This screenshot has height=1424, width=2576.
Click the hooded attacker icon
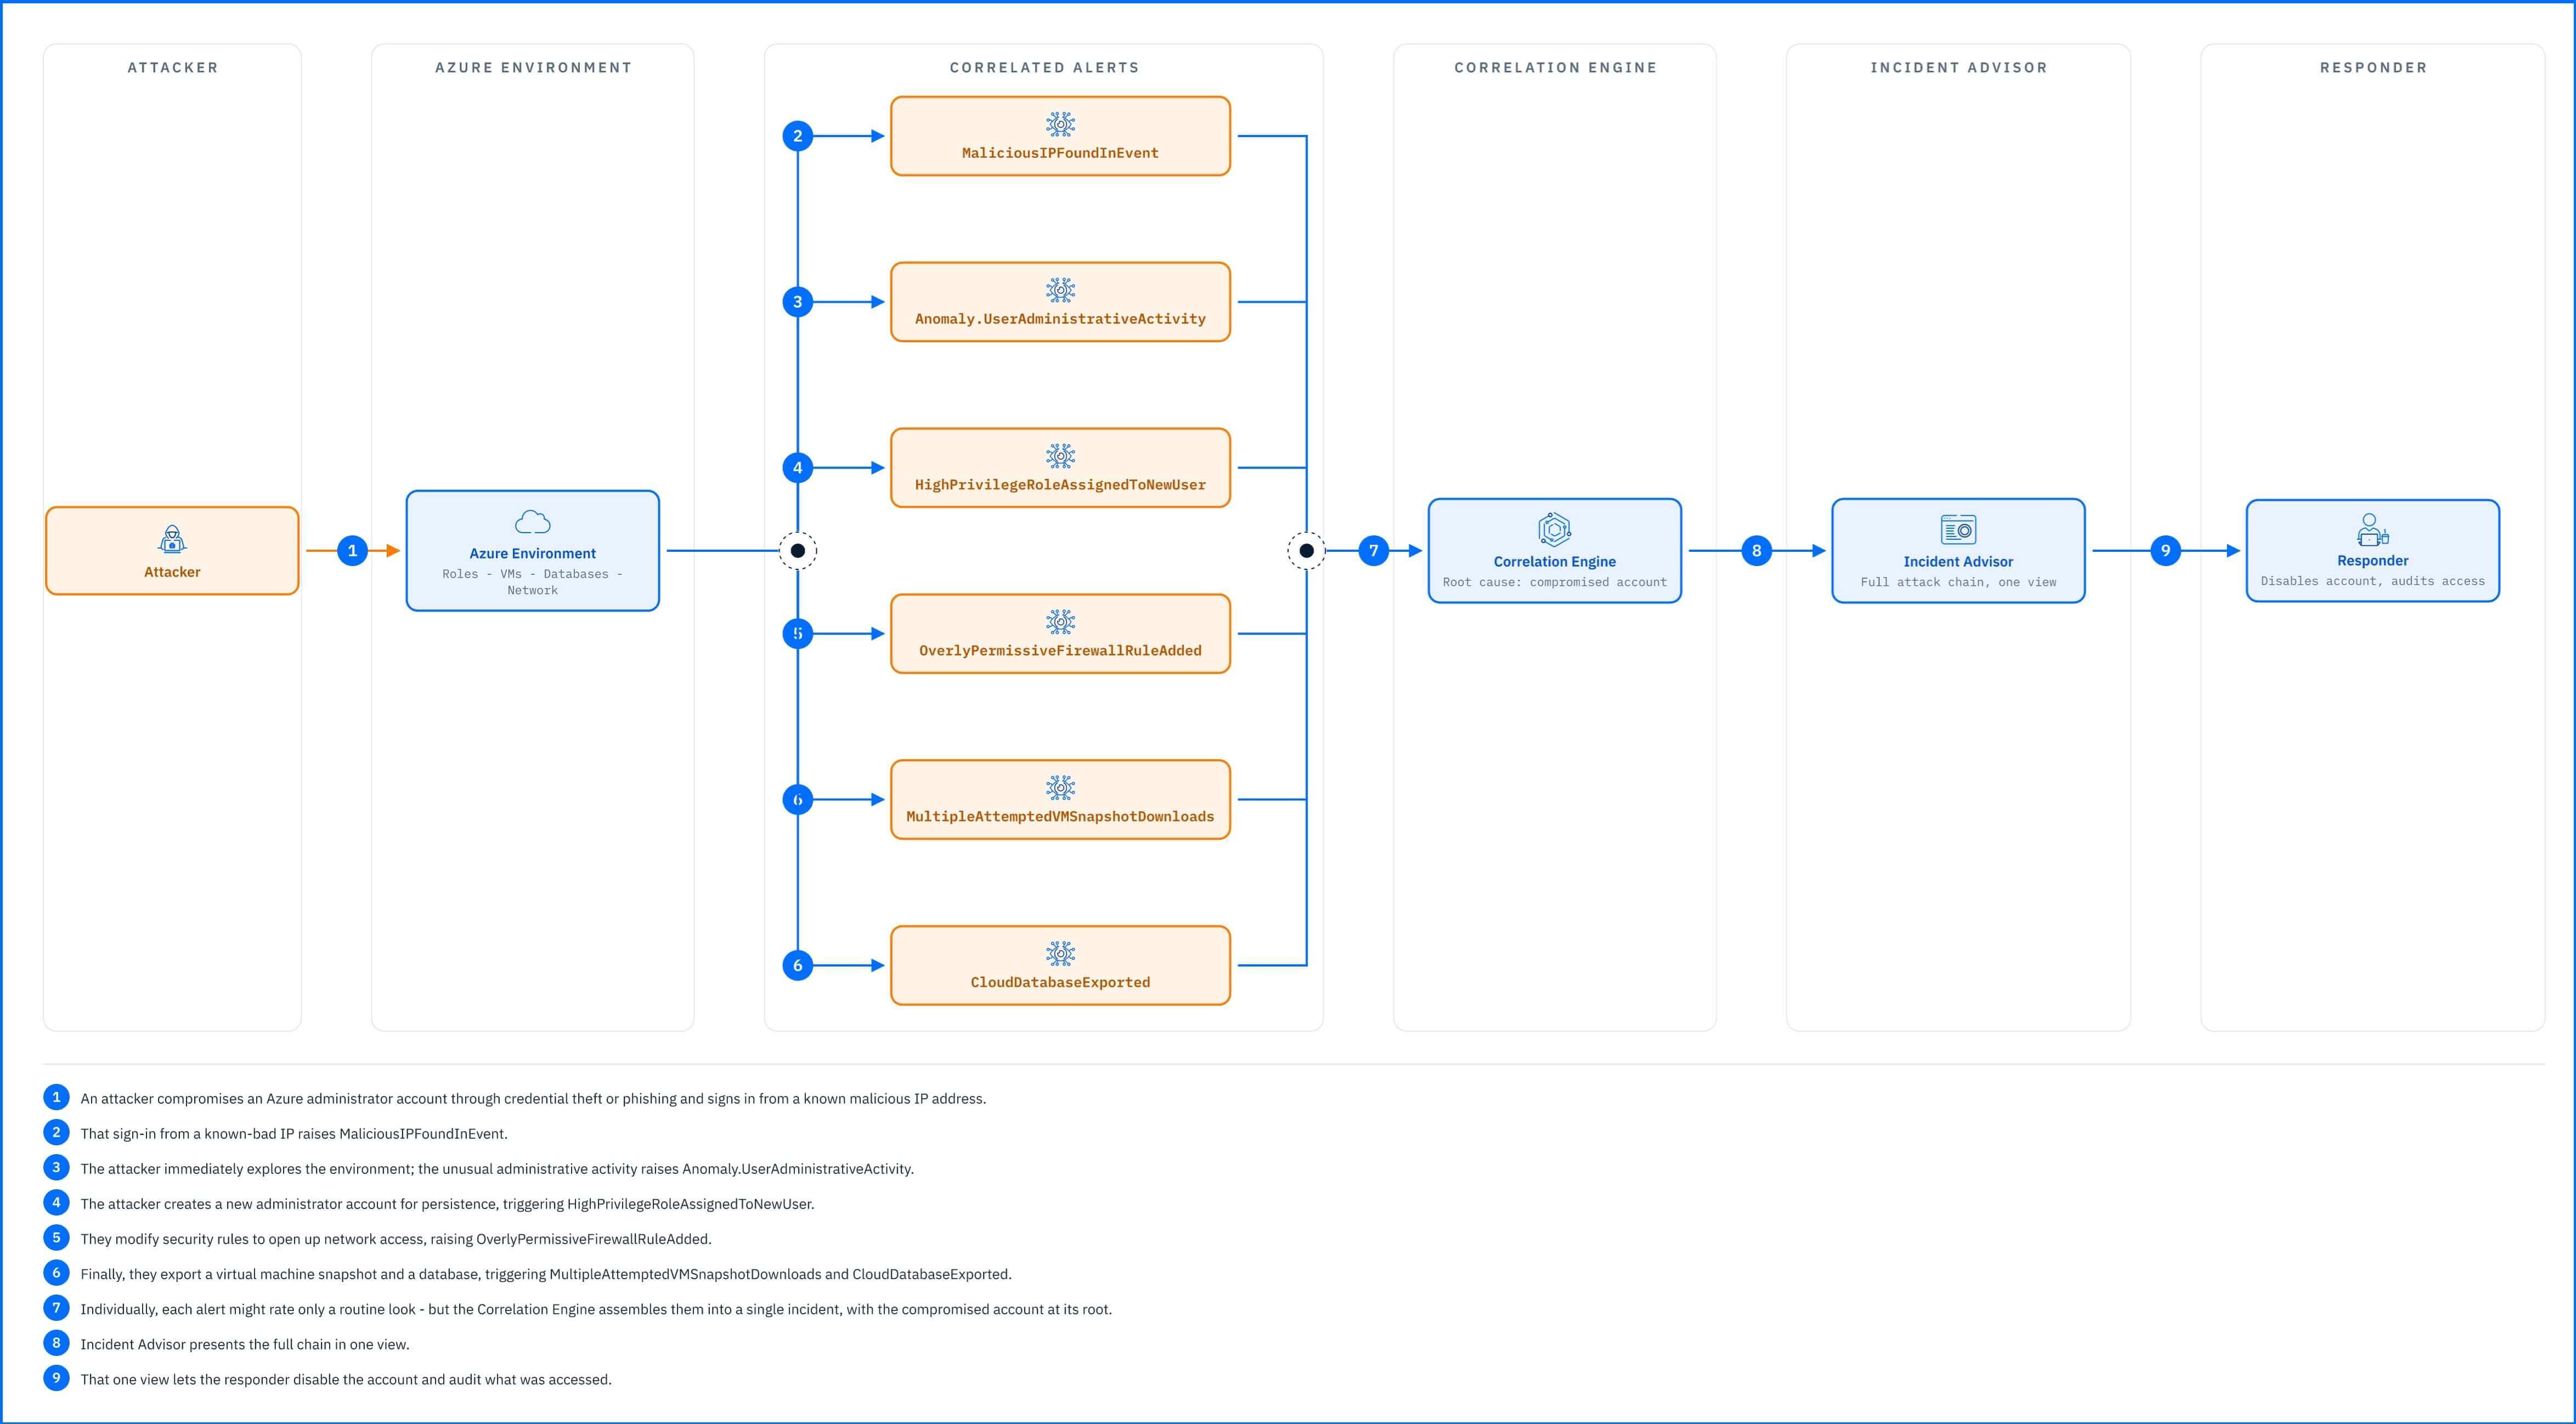pos(172,539)
